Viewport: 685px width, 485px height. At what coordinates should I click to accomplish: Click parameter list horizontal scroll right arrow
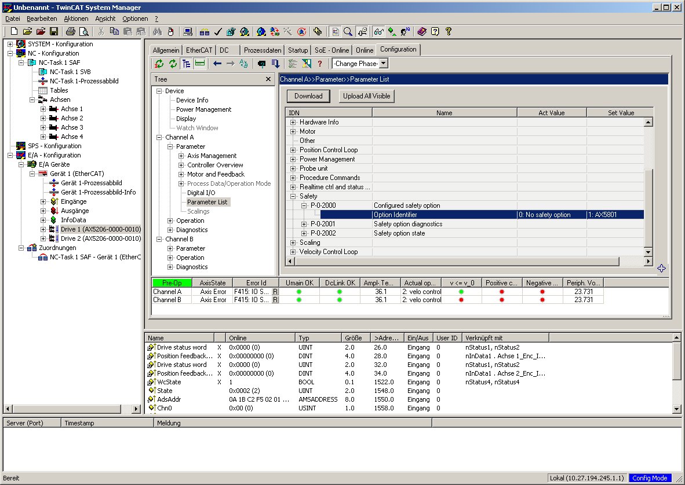pos(648,261)
